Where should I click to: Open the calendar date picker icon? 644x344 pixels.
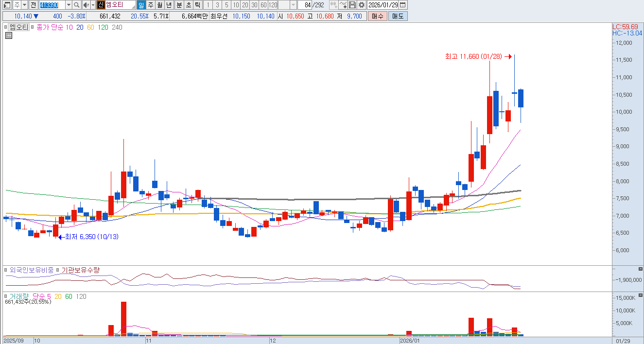pyautogui.click(x=403, y=5)
